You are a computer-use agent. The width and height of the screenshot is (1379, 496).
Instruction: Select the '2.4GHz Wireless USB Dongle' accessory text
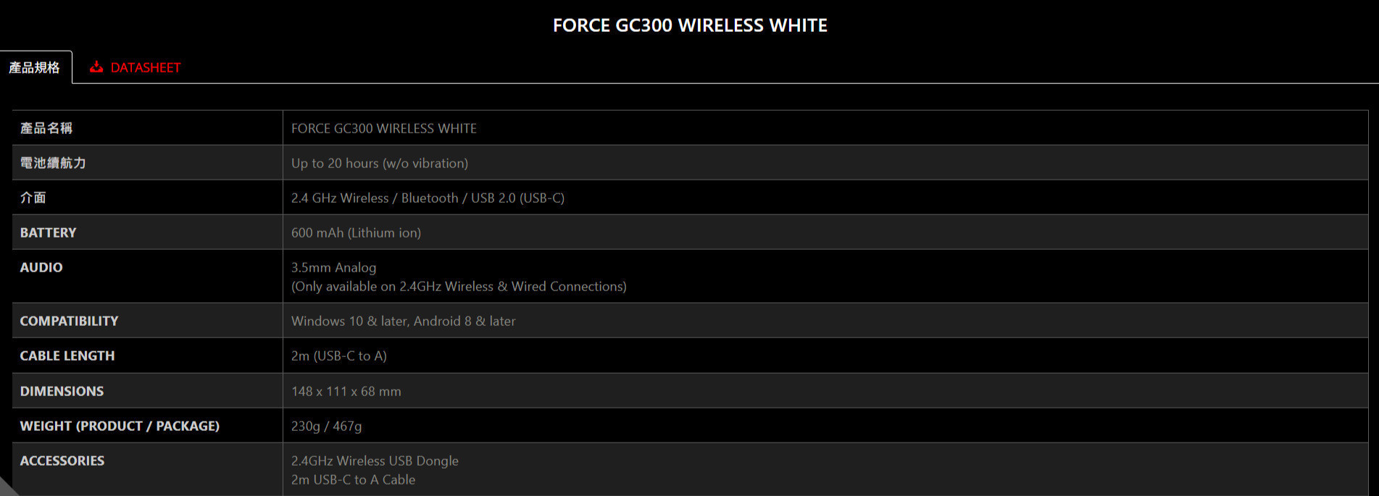click(375, 461)
